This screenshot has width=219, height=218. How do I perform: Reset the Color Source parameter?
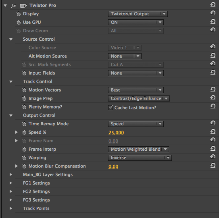click(x=213, y=47)
